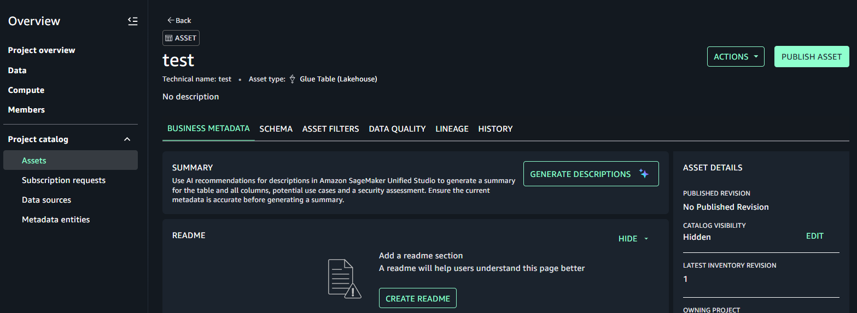Open the HISTORY tab

click(x=495, y=129)
